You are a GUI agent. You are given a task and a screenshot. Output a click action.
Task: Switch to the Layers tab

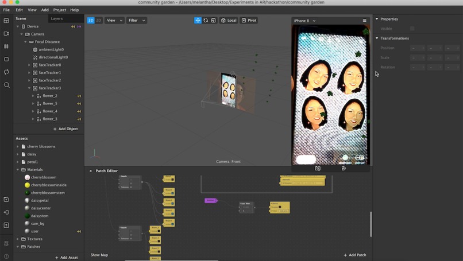pos(57,18)
